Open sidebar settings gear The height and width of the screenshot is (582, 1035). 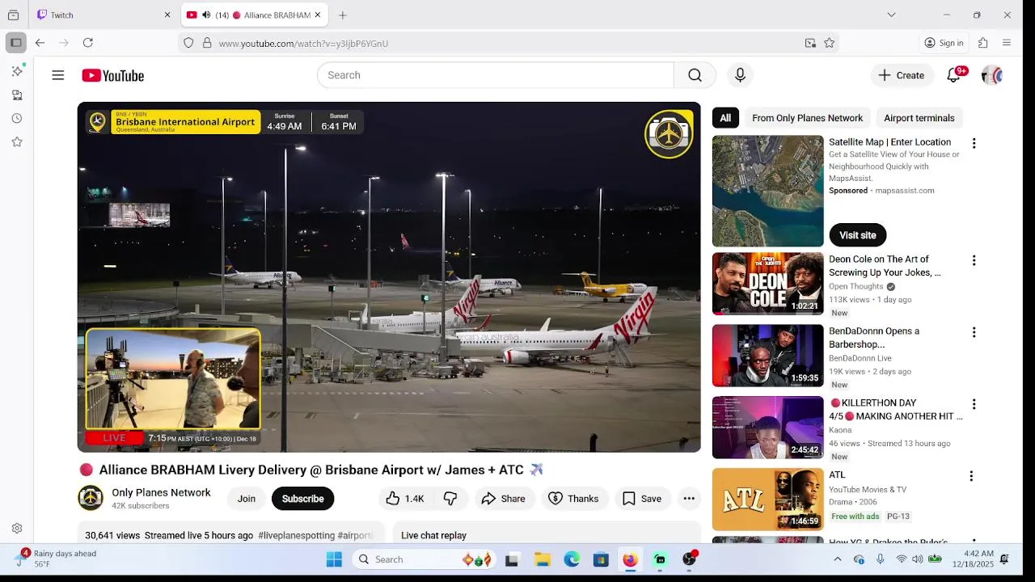coord(16,528)
